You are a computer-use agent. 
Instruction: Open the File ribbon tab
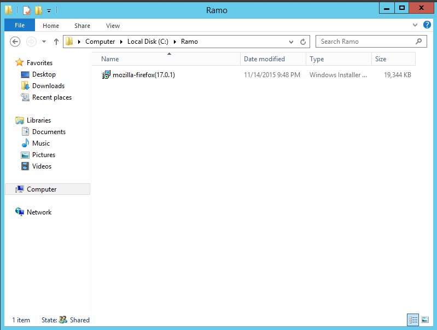point(20,25)
